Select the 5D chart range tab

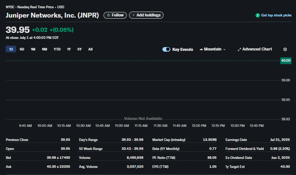click(x=22, y=49)
